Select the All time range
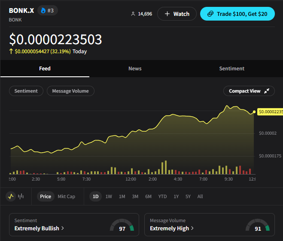 (200, 196)
